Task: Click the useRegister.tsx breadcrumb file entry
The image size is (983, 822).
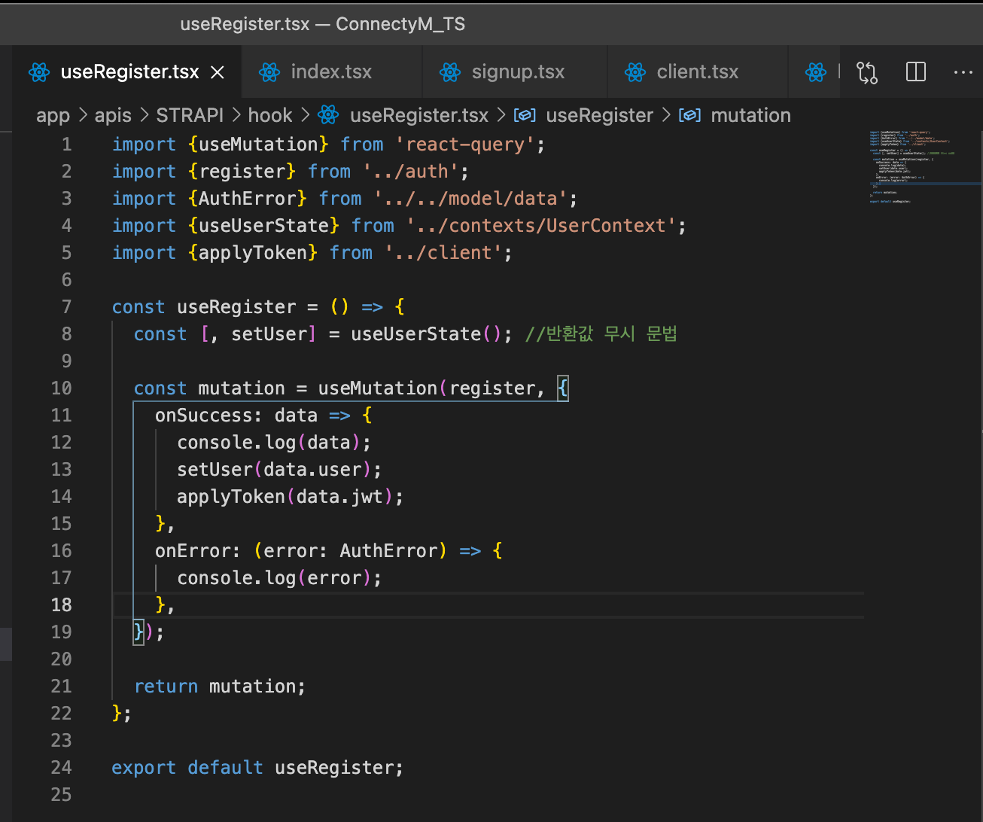Action: 419,115
